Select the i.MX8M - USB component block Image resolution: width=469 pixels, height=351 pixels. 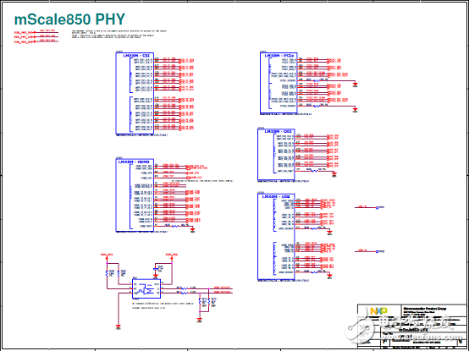pos(276,237)
